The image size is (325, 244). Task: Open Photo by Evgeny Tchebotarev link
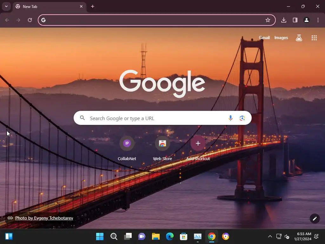pos(44,218)
